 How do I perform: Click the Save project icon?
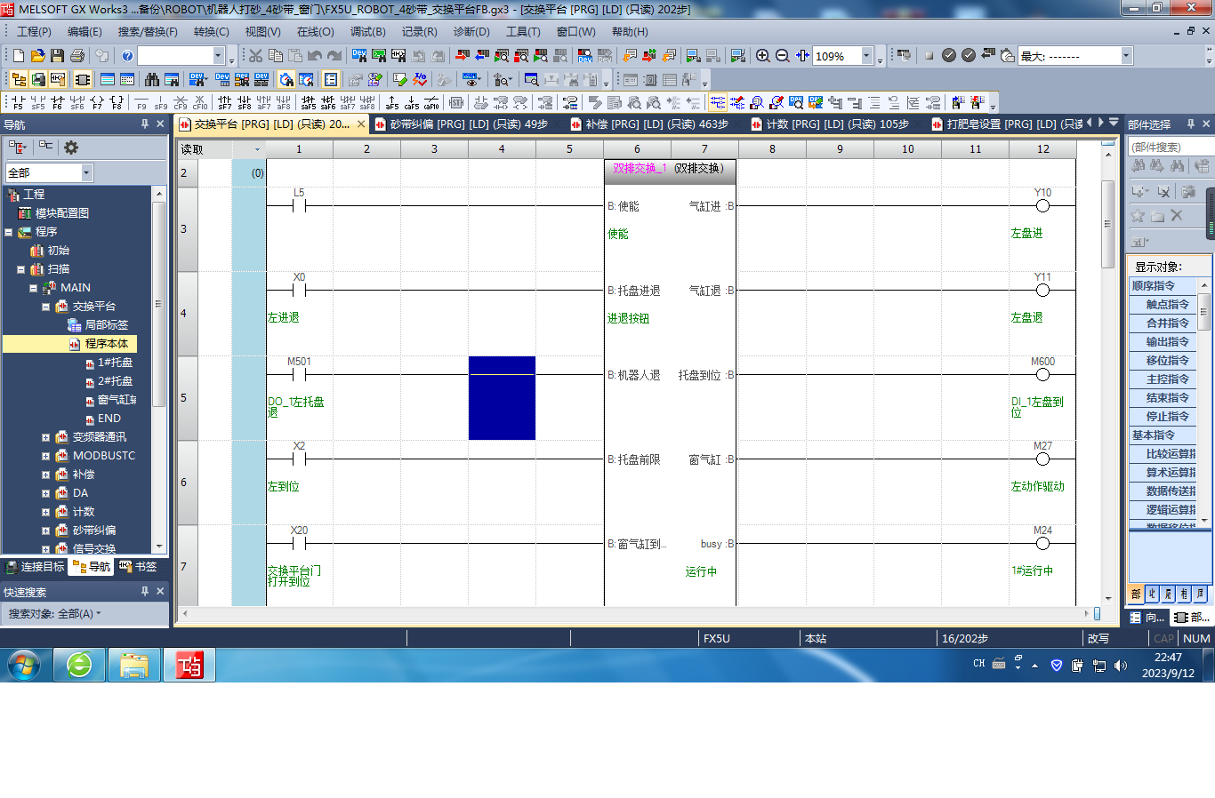pyautogui.click(x=57, y=56)
